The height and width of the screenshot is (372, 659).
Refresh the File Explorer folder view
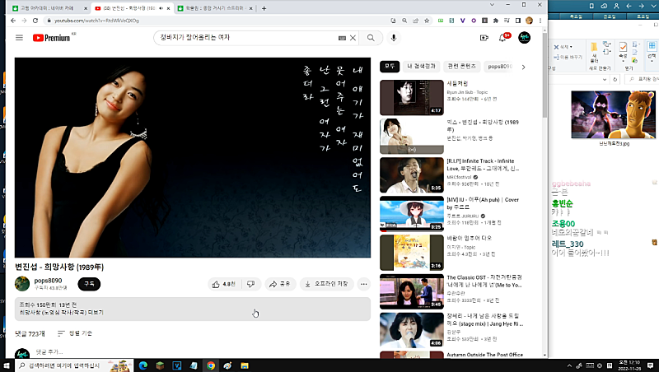click(x=615, y=79)
